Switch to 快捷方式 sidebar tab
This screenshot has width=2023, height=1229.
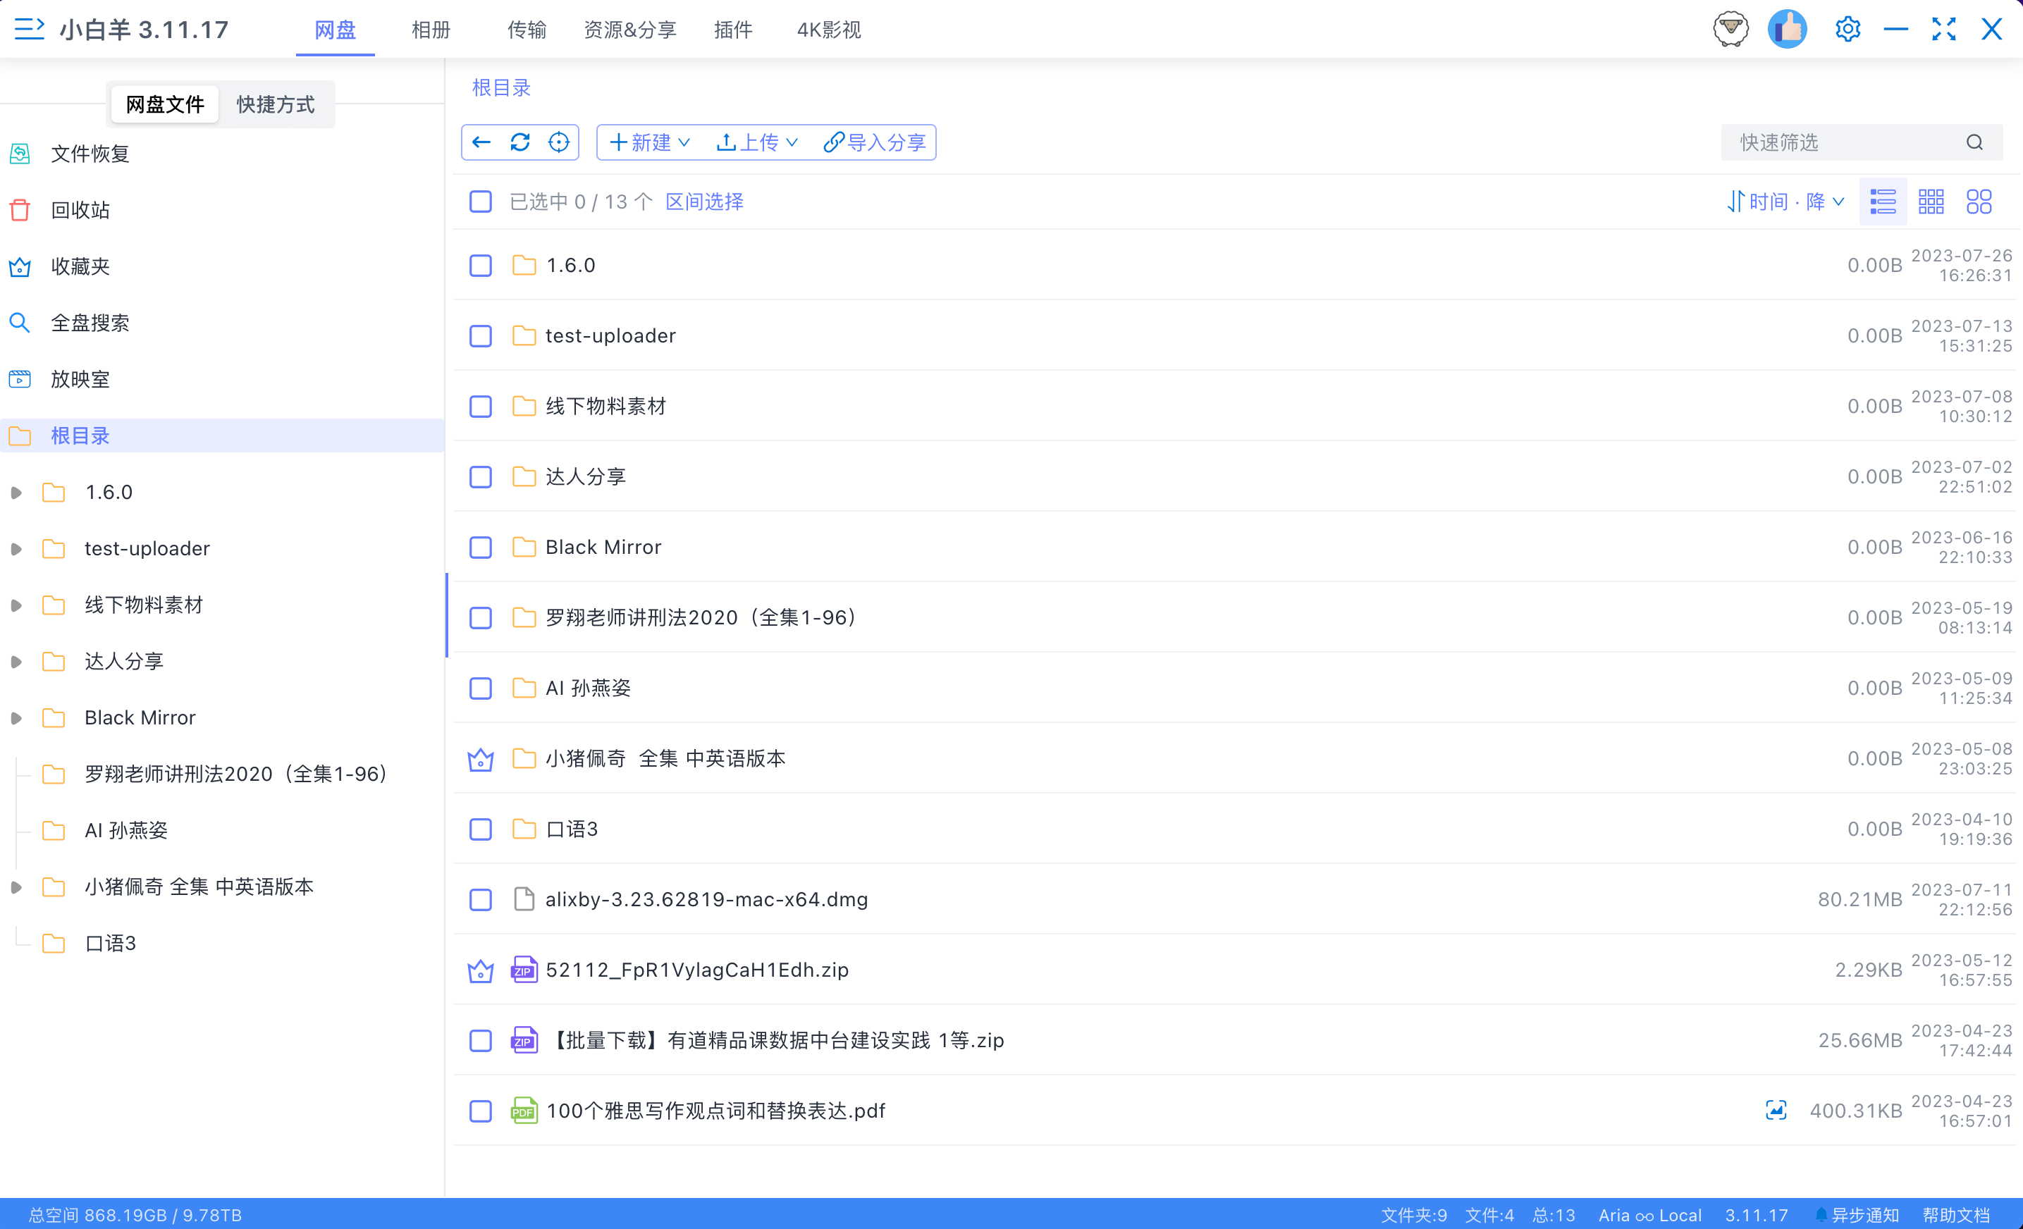click(275, 104)
